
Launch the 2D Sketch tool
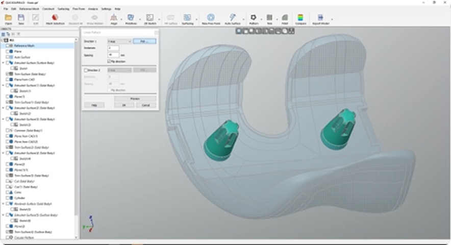pyautogui.click(x=149, y=19)
